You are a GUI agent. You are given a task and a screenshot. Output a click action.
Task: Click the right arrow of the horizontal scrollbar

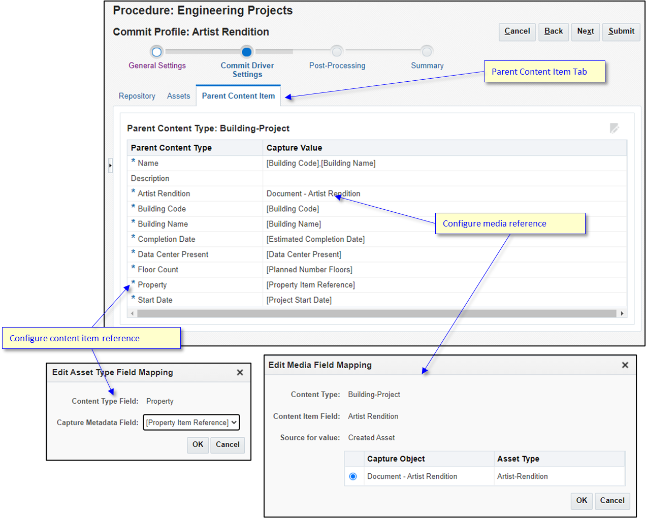(x=622, y=313)
